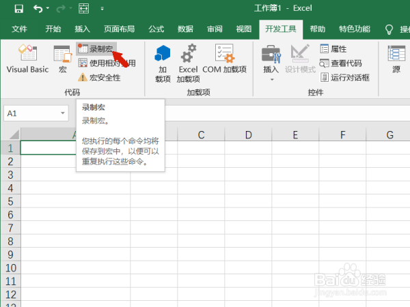The height and width of the screenshot is (307, 410).
Task: Switch to the 视图 ribbon tab
Action: pos(244,29)
